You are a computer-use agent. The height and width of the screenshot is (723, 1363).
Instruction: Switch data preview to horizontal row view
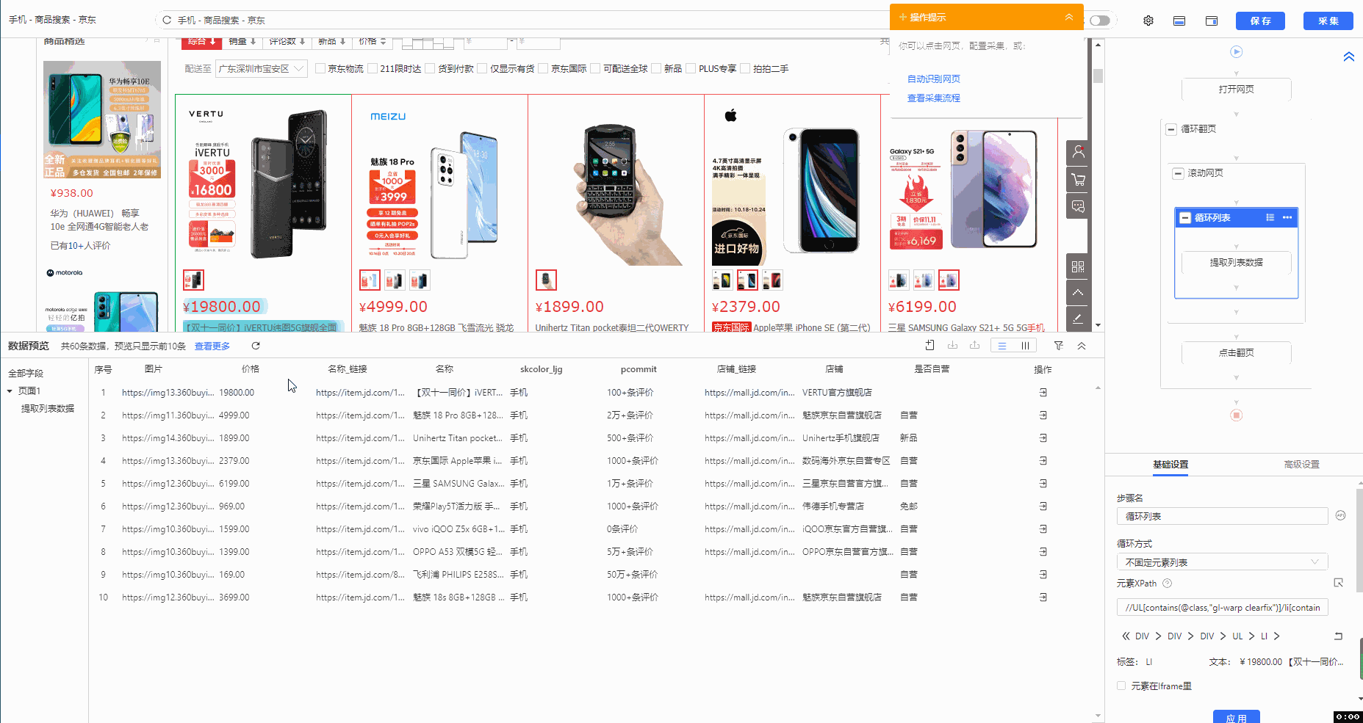tap(1002, 346)
